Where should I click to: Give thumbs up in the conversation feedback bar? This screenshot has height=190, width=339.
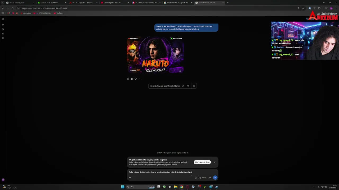click(183, 86)
